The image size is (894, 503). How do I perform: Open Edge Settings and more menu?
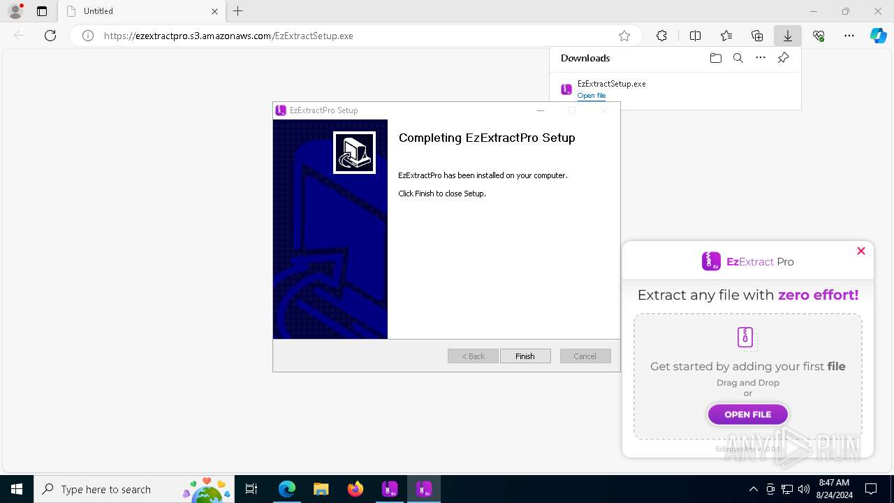coord(849,36)
